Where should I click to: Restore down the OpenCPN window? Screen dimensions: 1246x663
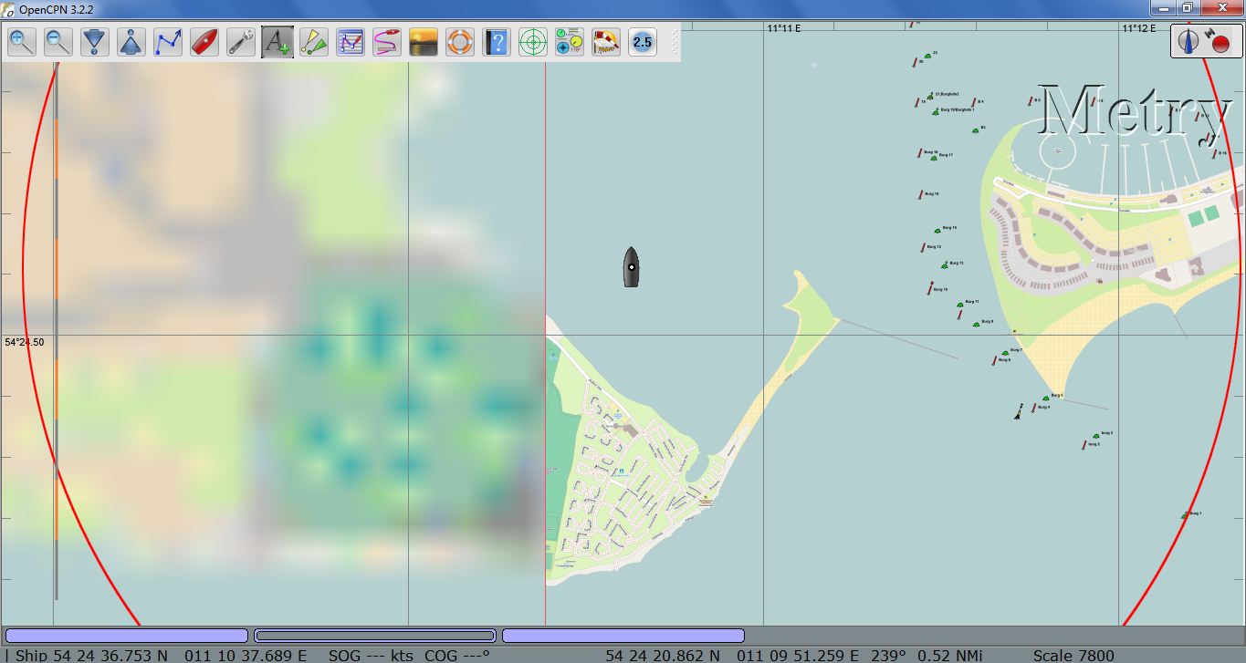(1188, 8)
